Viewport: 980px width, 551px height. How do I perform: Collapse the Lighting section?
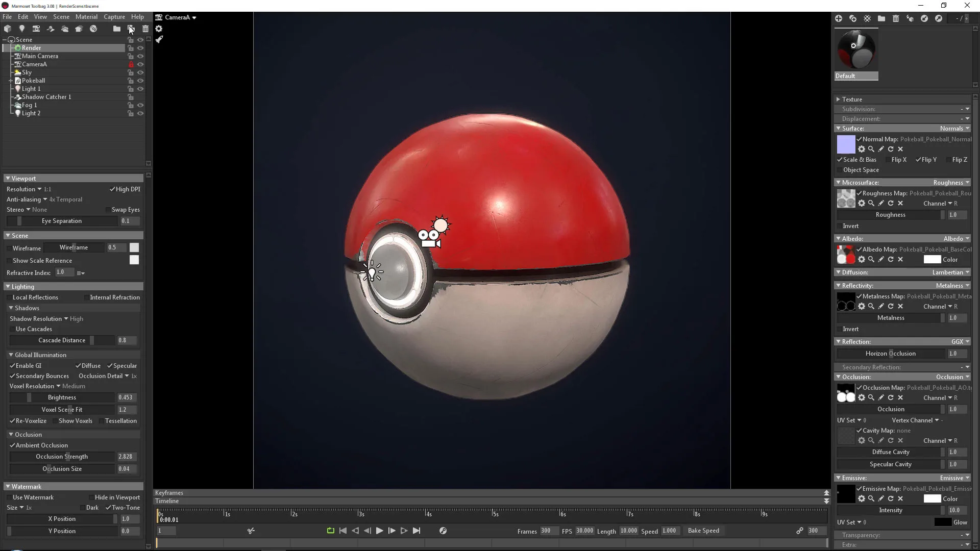click(8, 287)
